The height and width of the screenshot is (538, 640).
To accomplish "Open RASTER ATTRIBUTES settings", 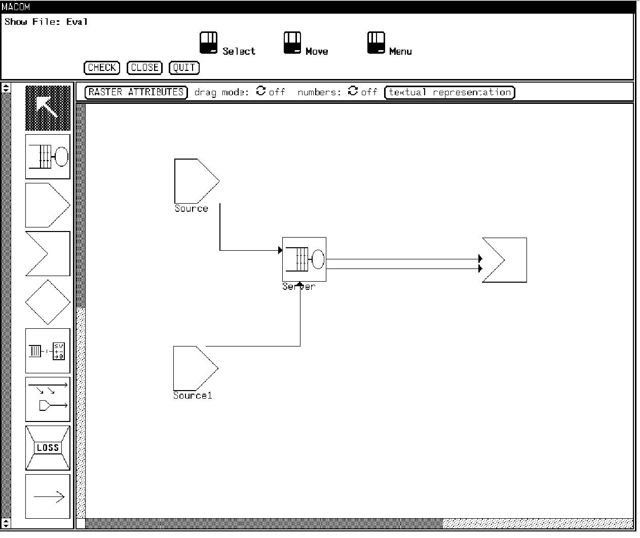I will [x=136, y=92].
